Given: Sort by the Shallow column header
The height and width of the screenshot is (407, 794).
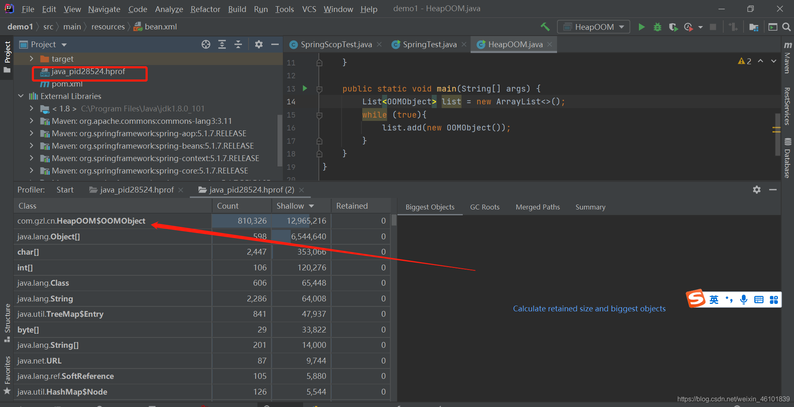Looking at the screenshot, I should point(301,206).
